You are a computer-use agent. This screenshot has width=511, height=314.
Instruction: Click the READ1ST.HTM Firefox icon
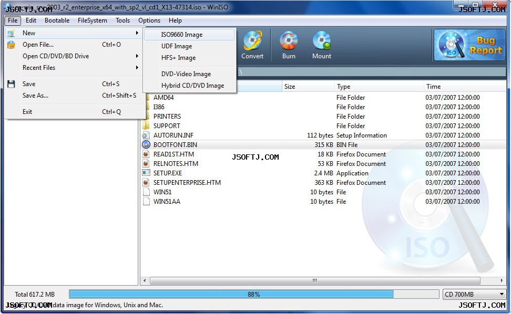tap(146, 154)
